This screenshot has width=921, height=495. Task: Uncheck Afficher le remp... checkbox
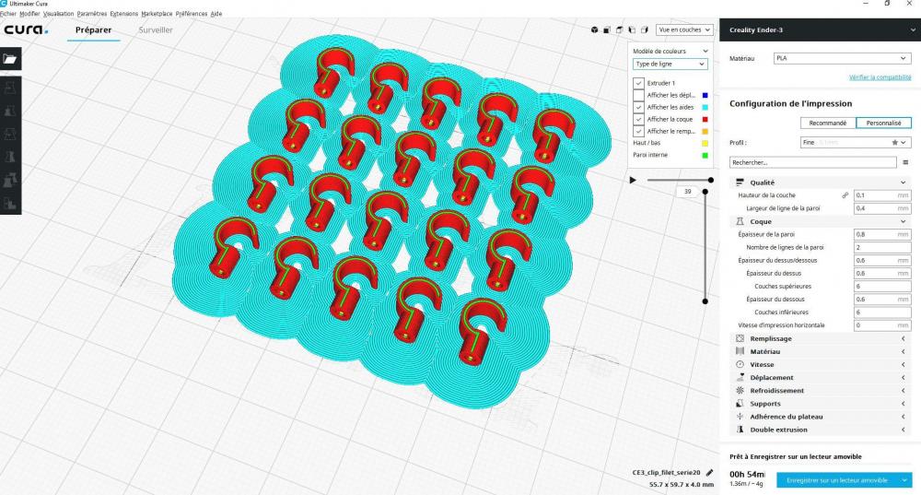click(638, 131)
